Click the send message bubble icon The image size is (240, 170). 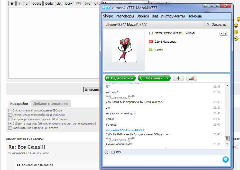tap(225, 159)
